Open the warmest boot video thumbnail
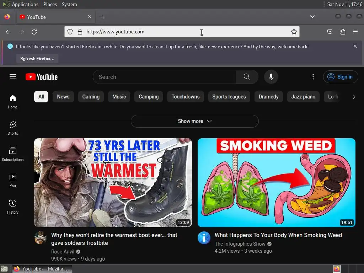This screenshot has width=364, height=273. tap(113, 183)
